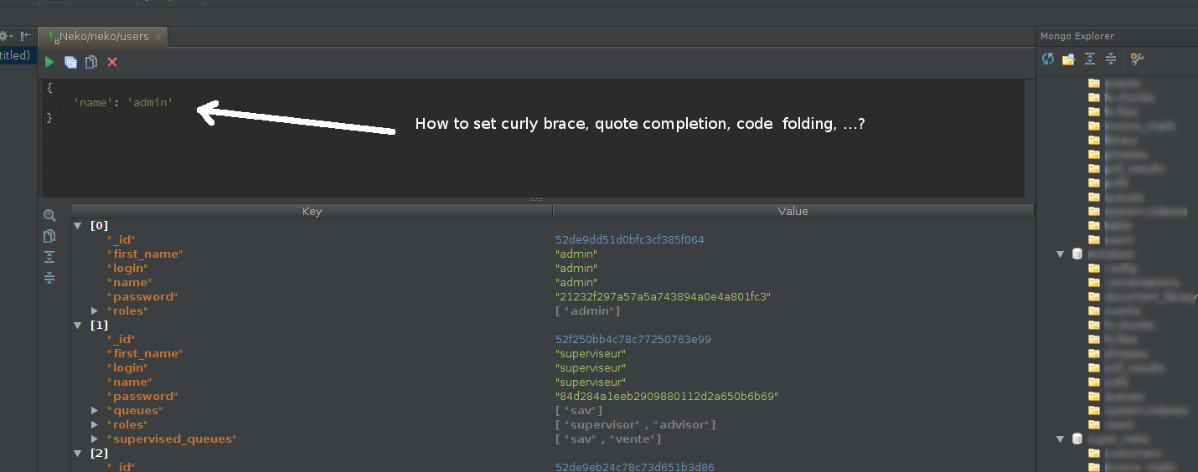Viewport: 1198px width, 472px height.
Task: Click the red X in the query toolbar
Action: pyautogui.click(x=112, y=62)
